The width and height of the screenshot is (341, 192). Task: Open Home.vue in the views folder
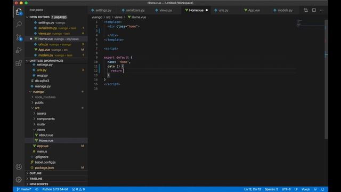tap(46, 141)
